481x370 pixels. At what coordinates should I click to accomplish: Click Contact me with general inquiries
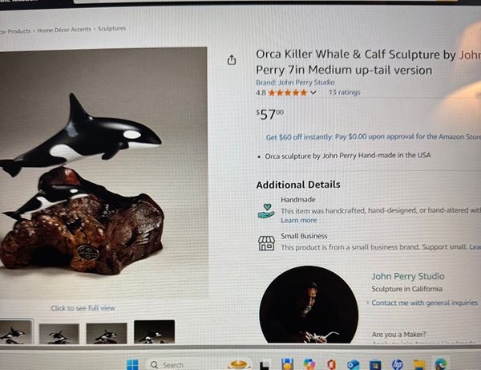(425, 303)
